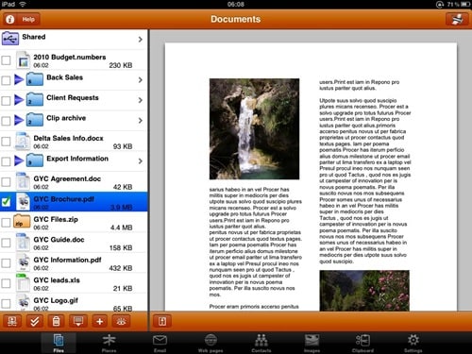Select the GYC Information.pdf file name

tap(67, 260)
